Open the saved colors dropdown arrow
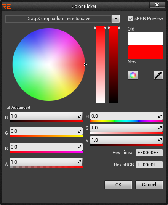This screenshot has width=168, height=205. pyautogui.click(x=116, y=19)
